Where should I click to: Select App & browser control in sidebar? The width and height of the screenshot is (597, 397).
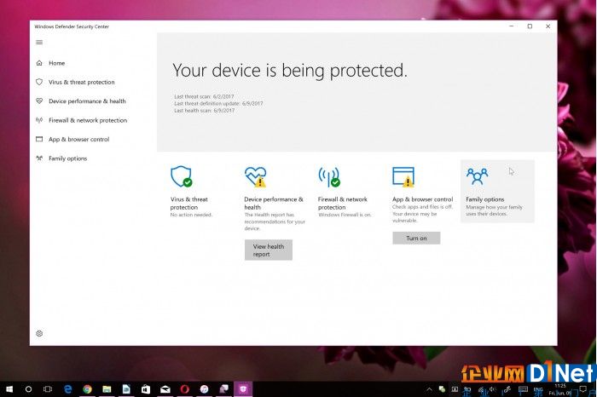[x=78, y=139]
